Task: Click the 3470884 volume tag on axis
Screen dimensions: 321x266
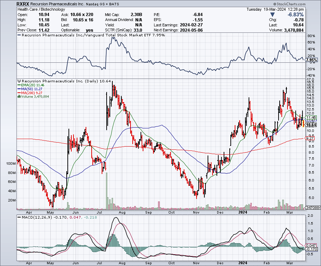Action: [313, 208]
